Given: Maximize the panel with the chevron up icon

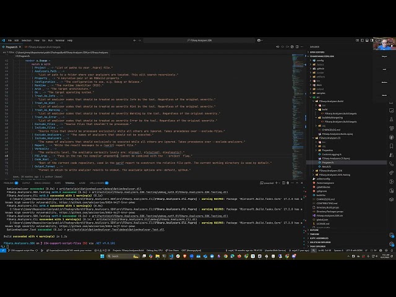Looking at the screenshot, I should (297, 183).
